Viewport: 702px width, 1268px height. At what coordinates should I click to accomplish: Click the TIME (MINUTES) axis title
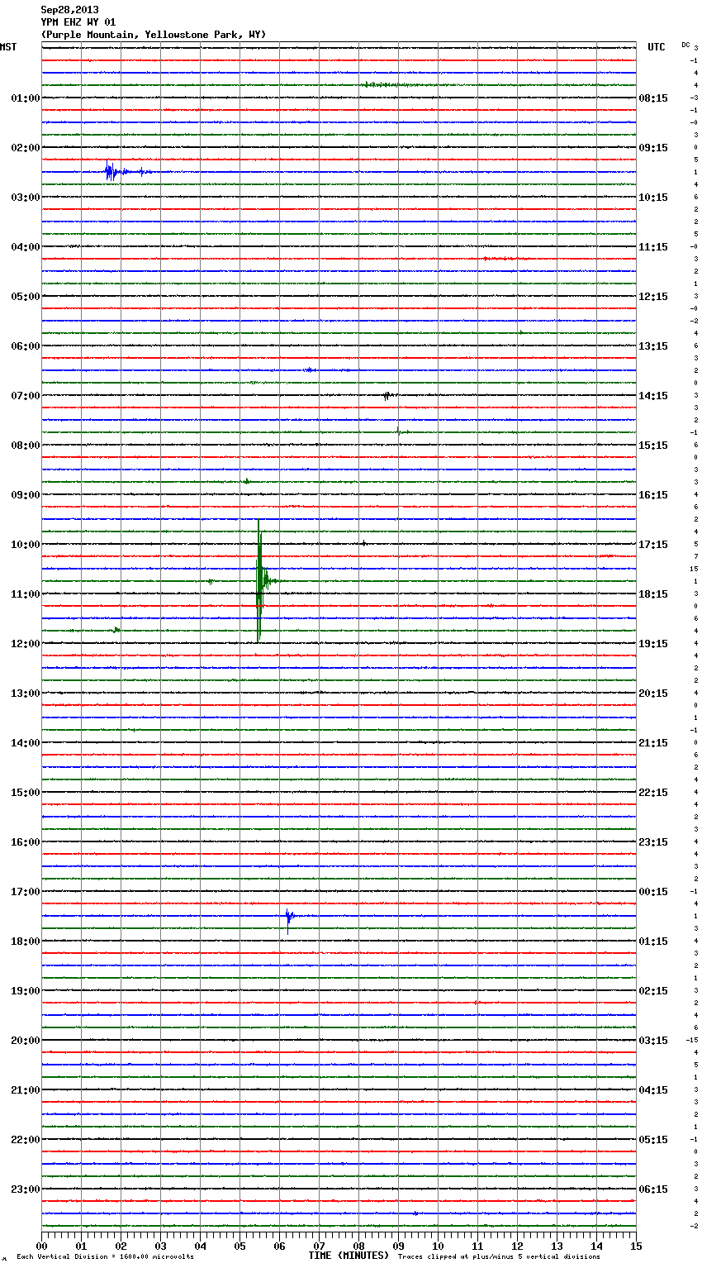click(349, 1256)
